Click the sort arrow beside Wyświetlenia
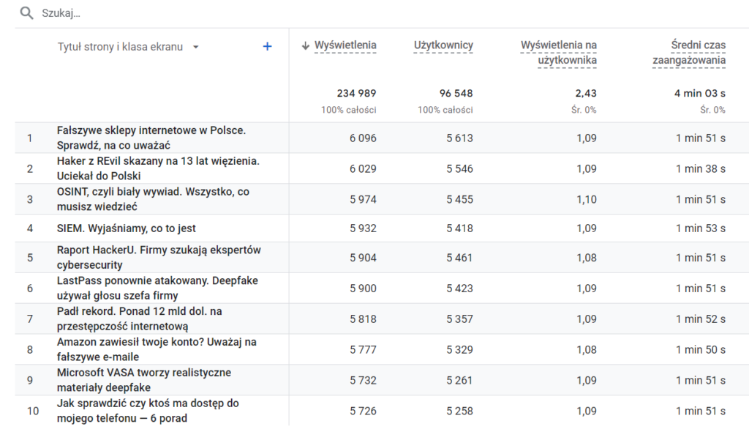 pyautogui.click(x=306, y=45)
